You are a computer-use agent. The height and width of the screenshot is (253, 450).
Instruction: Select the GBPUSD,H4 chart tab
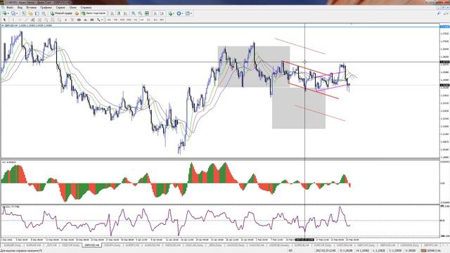(x=92, y=245)
